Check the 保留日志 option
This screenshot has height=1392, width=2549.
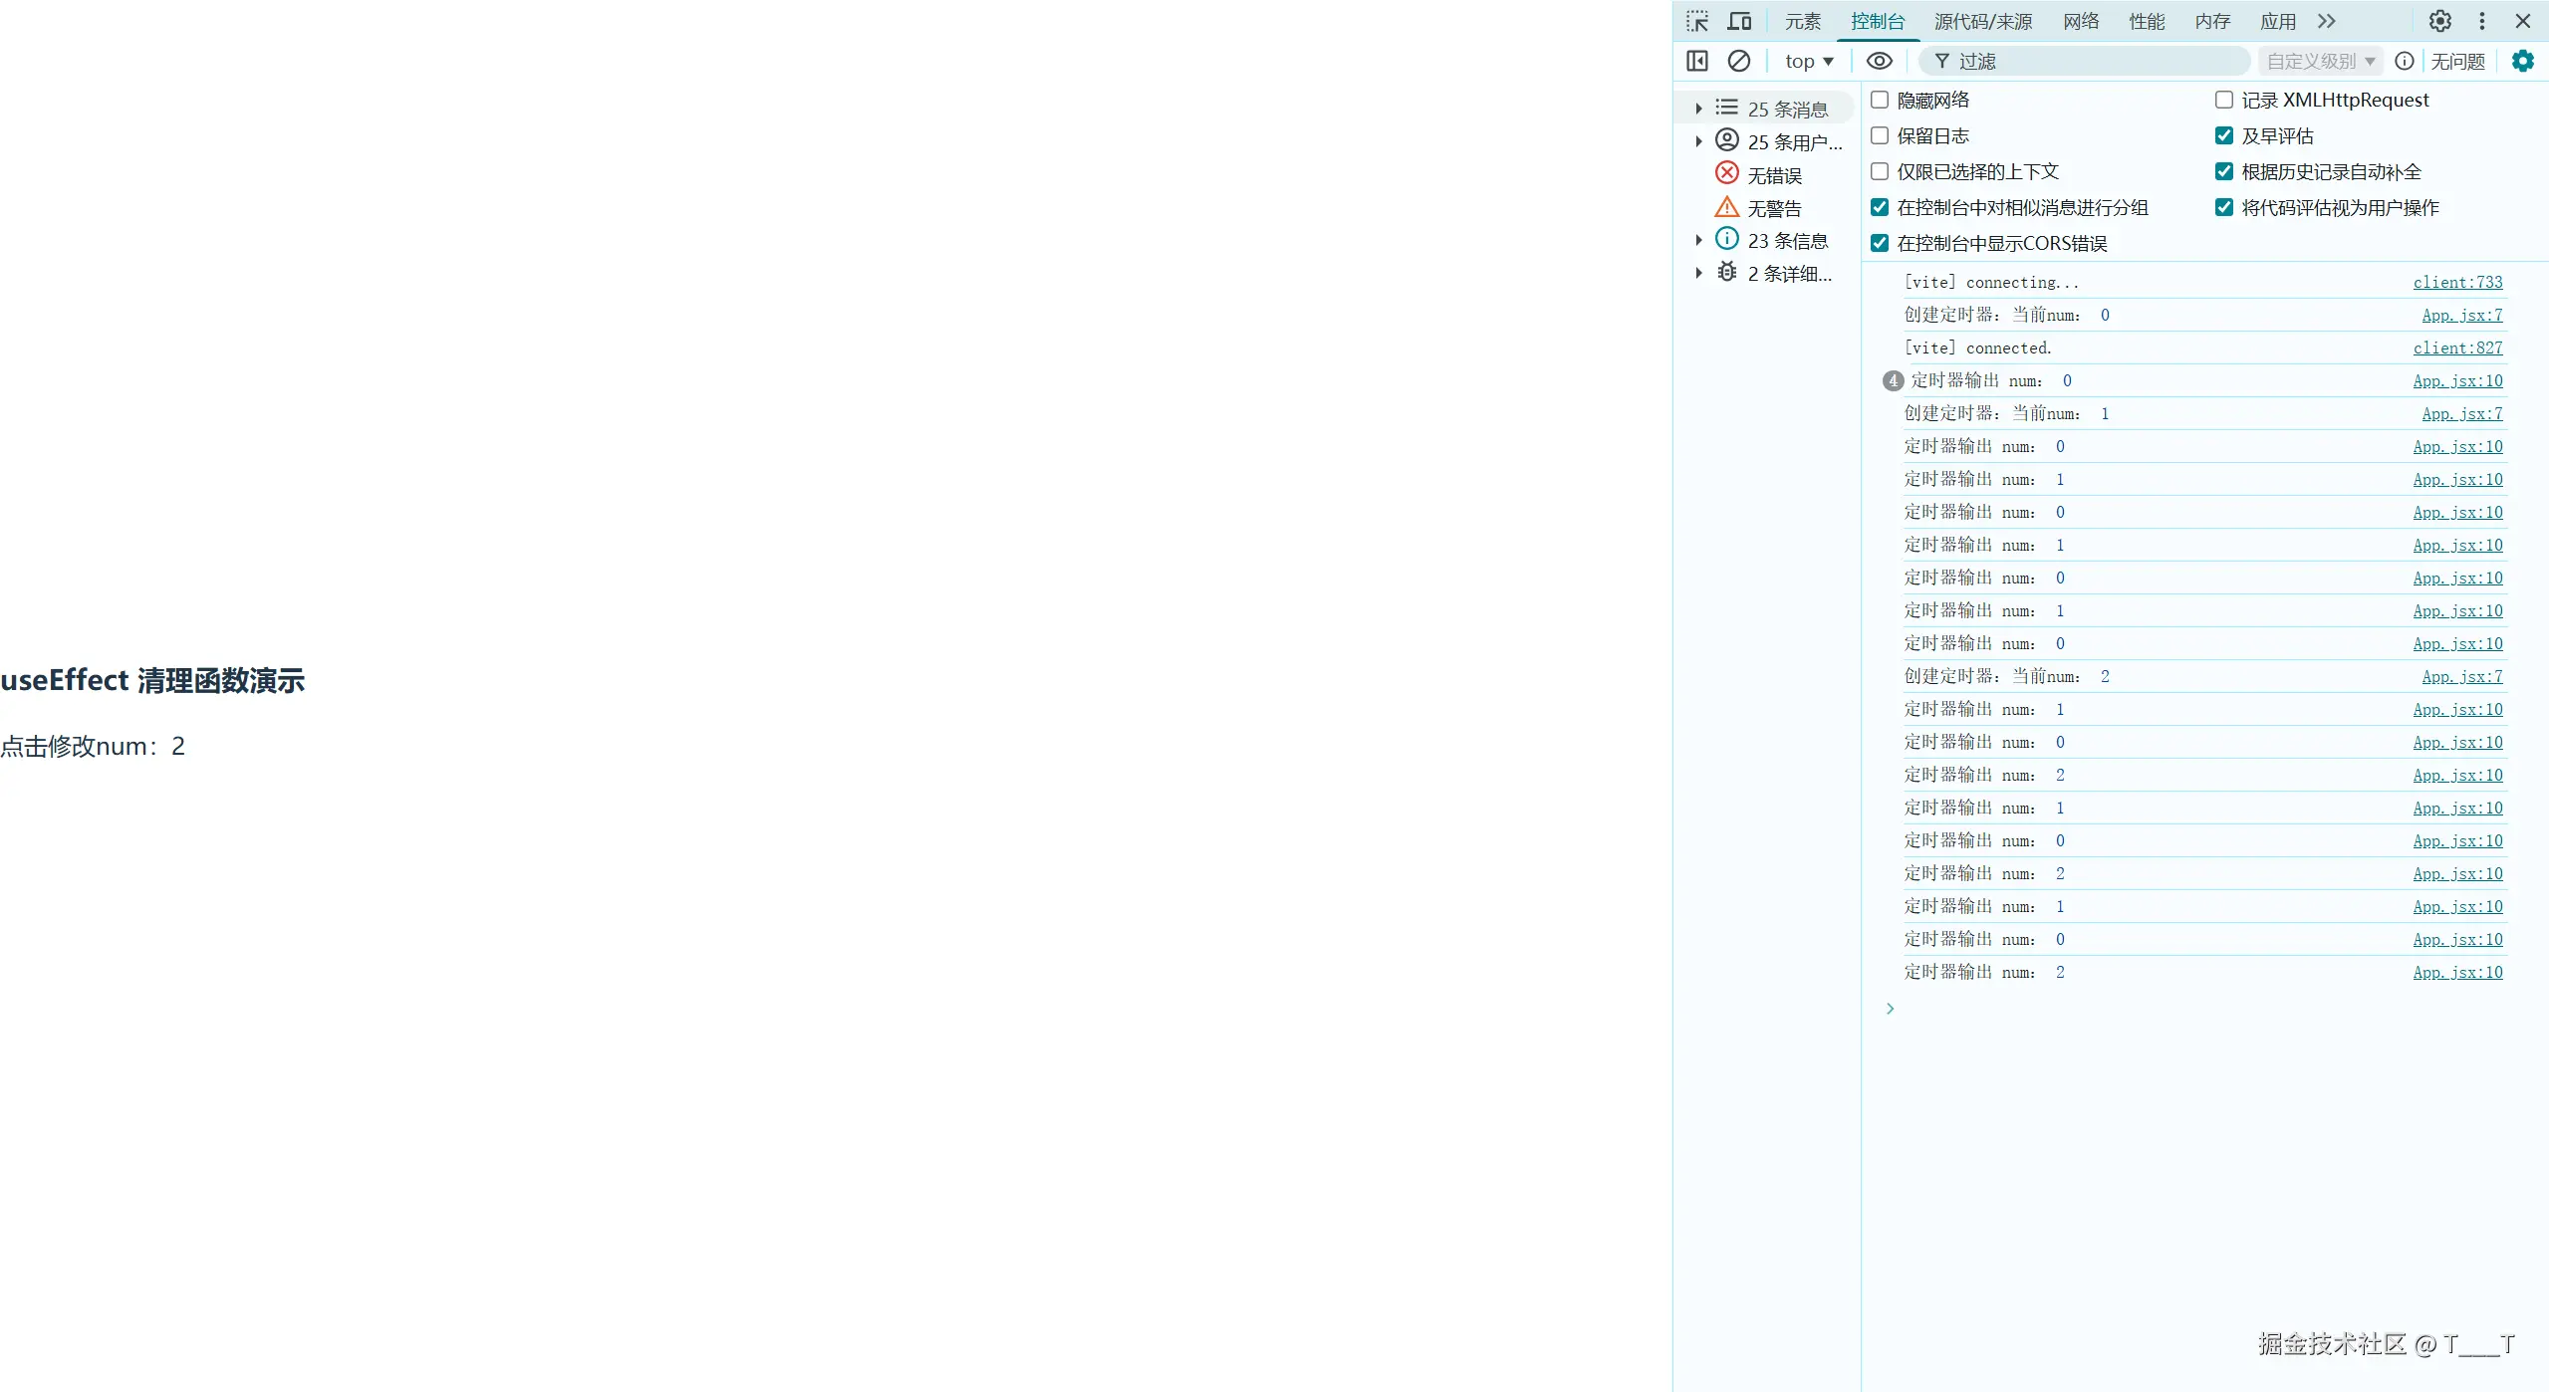coord(1880,135)
